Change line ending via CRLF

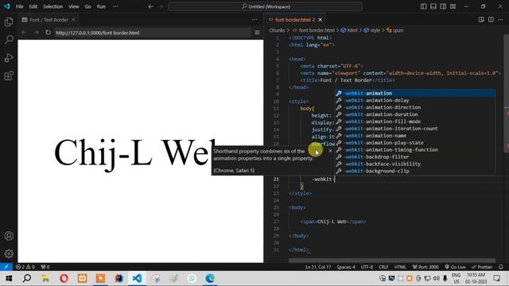[383, 267]
